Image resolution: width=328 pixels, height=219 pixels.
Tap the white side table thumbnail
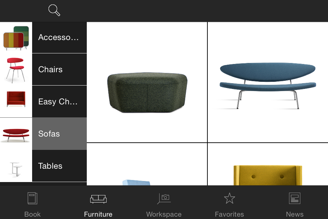(16, 169)
